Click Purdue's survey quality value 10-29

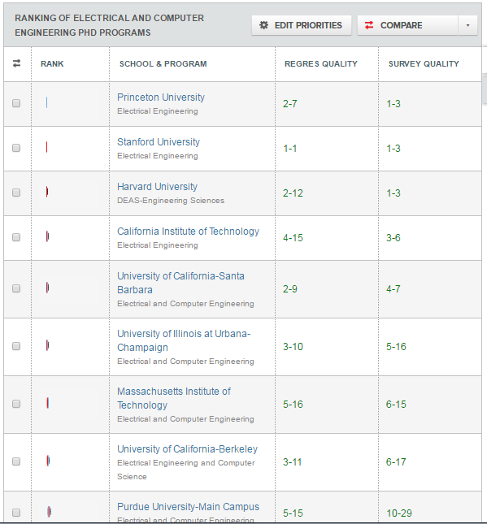click(x=399, y=513)
